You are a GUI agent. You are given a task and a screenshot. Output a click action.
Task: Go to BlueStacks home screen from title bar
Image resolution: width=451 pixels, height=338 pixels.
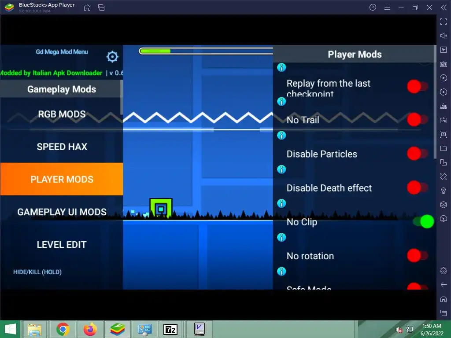(87, 7)
